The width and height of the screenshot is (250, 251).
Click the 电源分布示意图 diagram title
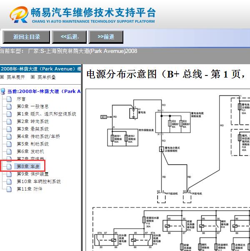tap(165, 74)
